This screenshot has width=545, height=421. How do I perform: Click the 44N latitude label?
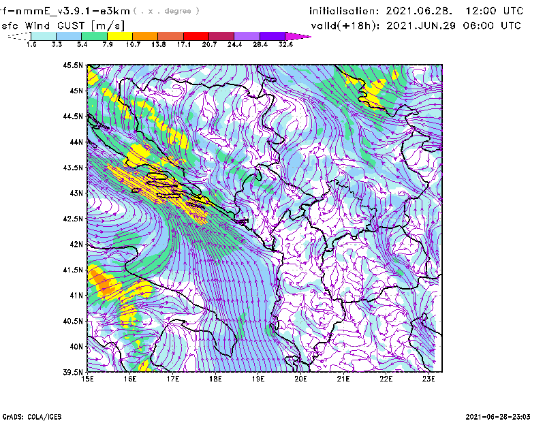coord(76,142)
